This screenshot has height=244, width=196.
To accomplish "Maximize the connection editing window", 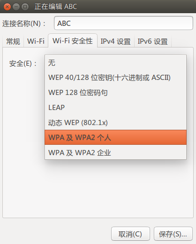I will (x=25, y=7).
